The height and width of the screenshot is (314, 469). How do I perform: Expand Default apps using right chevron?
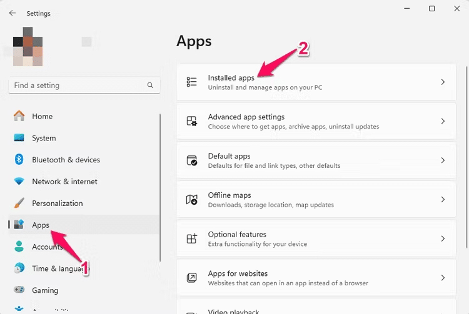tap(443, 160)
